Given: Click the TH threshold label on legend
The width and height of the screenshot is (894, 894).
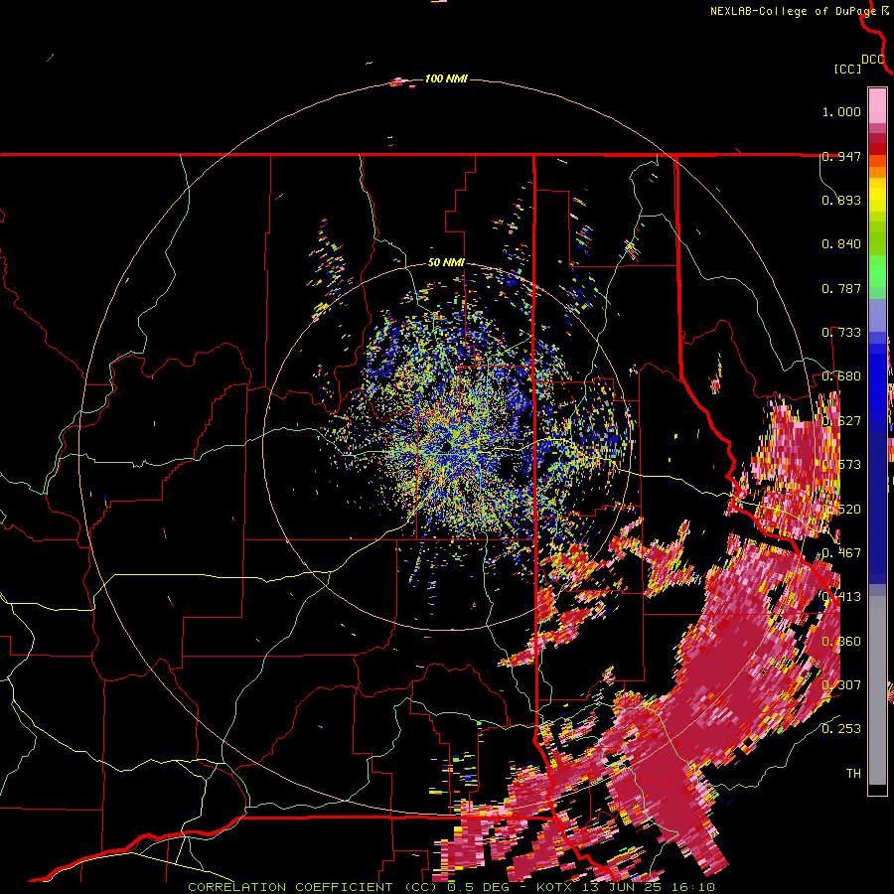Looking at the screenshot, I should 853,773.
